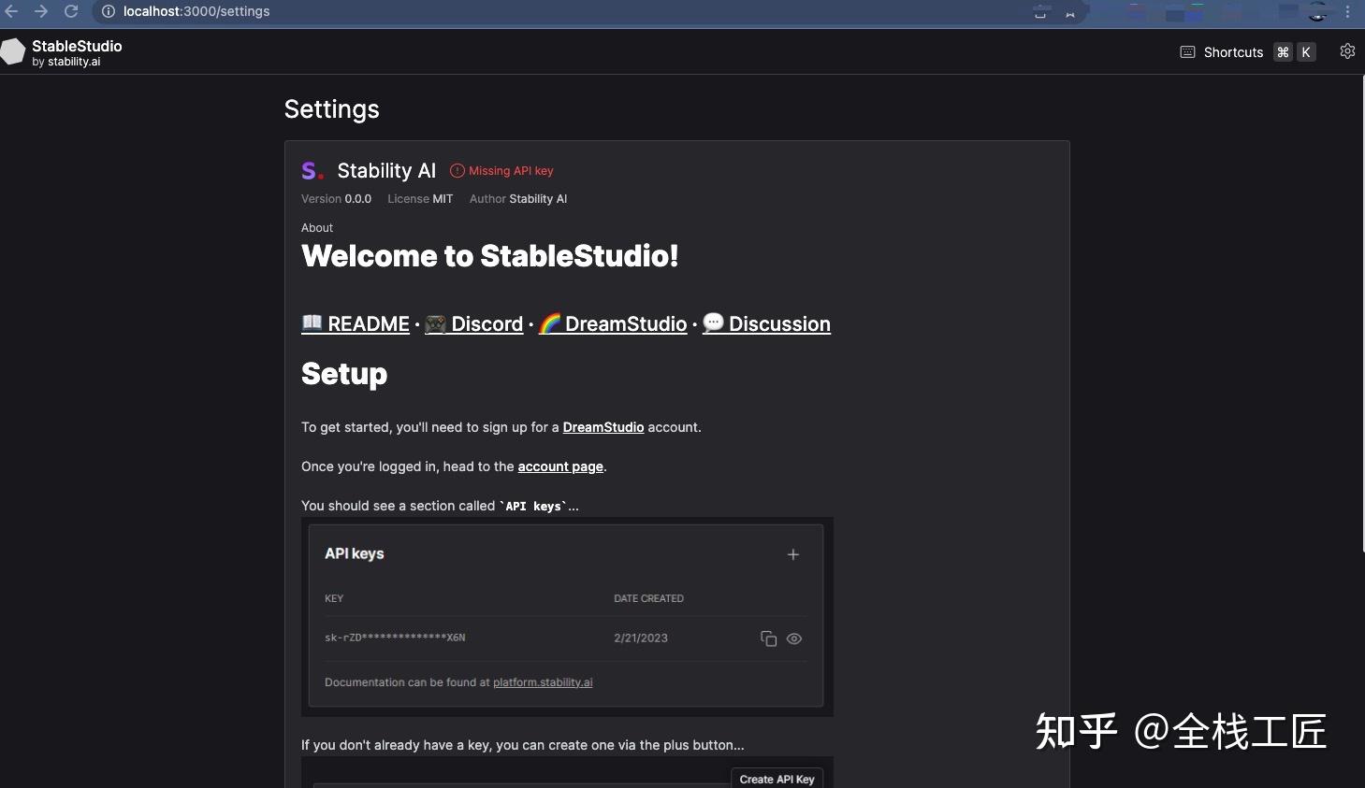1365x788 pixels.
Task: Open the Discussion link
Action: tap(766, 323)
